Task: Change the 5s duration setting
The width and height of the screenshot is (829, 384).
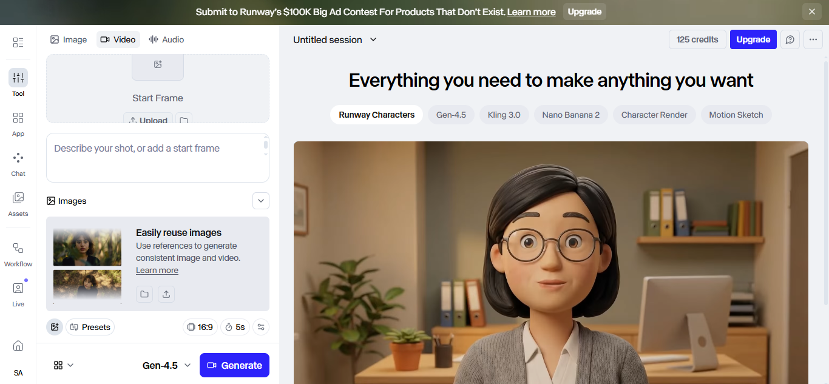Action: click(235, 327)
